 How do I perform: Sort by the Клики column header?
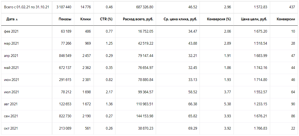(86, 19)
